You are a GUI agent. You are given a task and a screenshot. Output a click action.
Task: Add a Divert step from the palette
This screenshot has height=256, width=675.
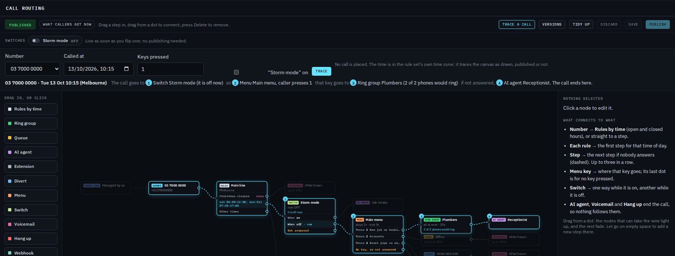click(31, 181)
